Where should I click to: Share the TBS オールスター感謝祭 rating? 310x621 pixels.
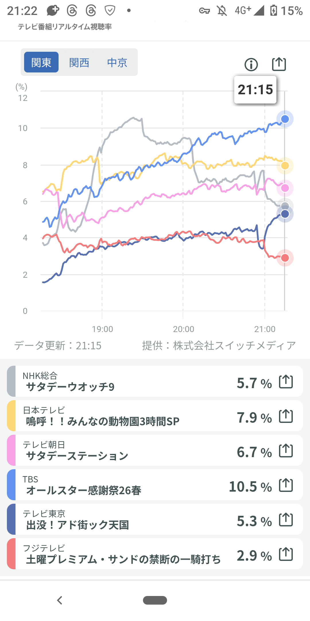point(286,485)
